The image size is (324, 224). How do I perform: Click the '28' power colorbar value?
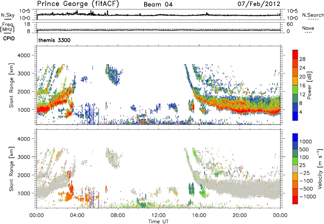302,59
